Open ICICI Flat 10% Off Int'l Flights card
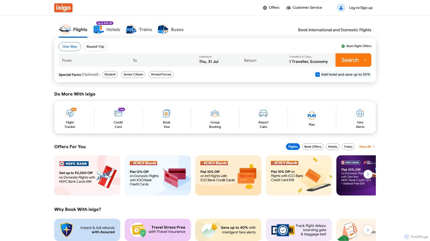430x241 pixels. (228, 175)
